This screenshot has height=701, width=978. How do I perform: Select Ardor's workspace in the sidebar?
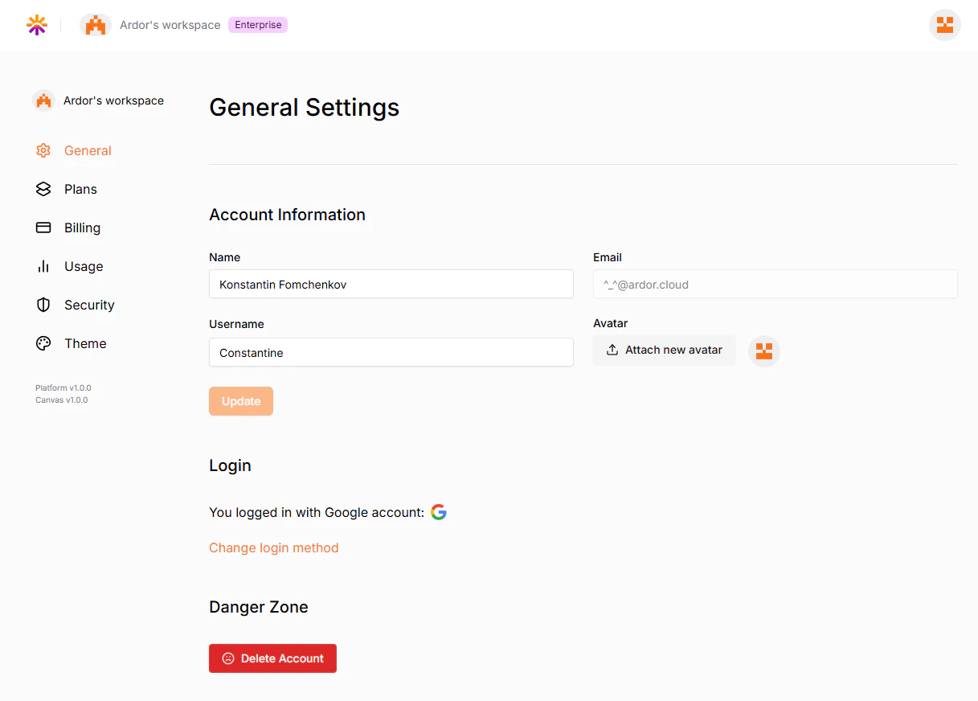coord(98,100)
